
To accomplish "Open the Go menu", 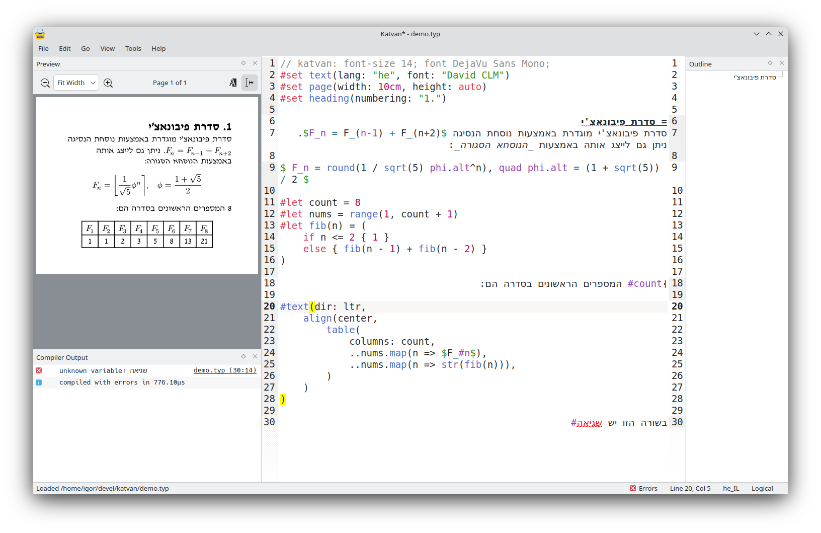I will click(85, 48).
